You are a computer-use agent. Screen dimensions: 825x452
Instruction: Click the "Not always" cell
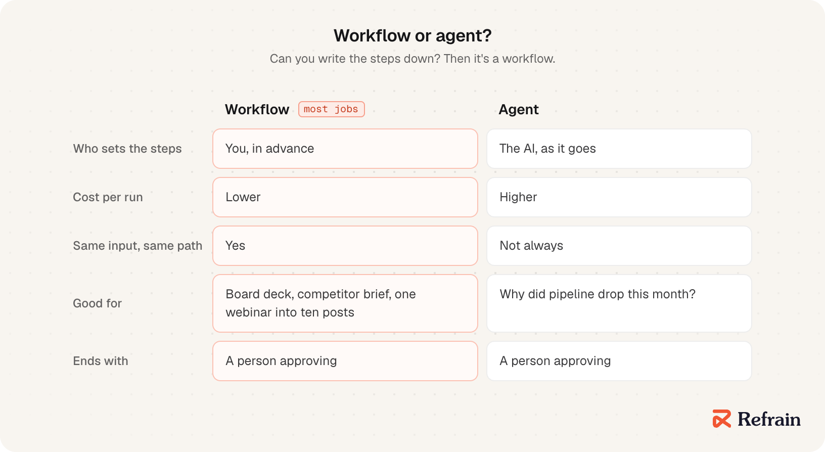pyautogui.click(x=619, y=246)
